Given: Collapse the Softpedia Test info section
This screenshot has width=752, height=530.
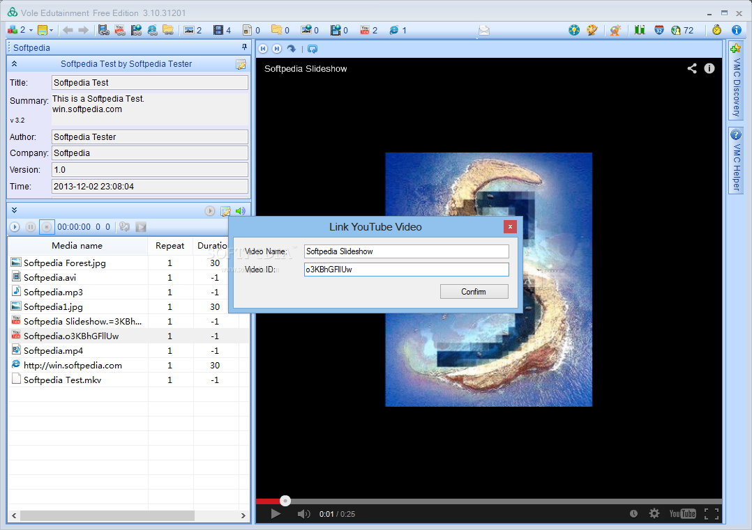Looking at the screenshot, I should pos(15,63).
